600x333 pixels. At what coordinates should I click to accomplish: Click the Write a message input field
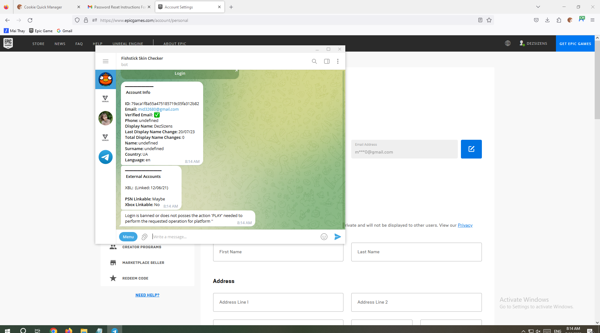click(234, 237)
